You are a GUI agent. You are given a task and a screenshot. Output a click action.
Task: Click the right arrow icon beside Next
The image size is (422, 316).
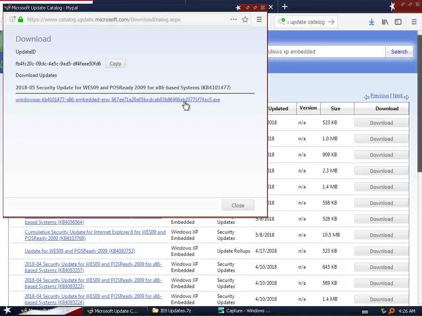[406, 97]
